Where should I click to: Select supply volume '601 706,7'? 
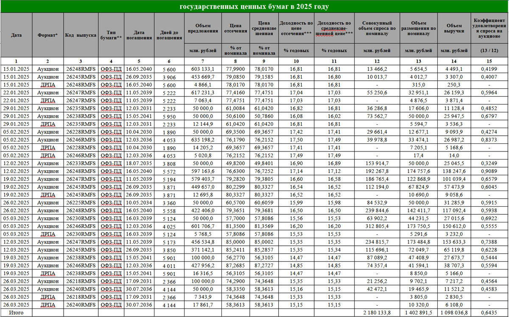(x=203, y=226)
